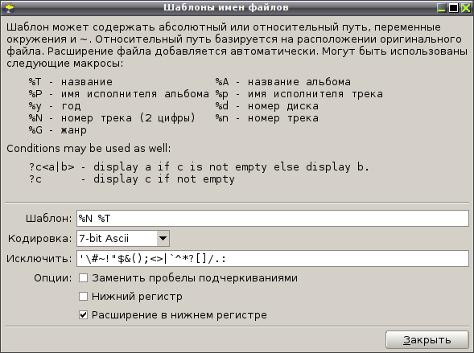The image size is (474, 353).
Task: Toggle Заменить пробелы подчеркиваниями checkbox
Action: pos(83,277)
